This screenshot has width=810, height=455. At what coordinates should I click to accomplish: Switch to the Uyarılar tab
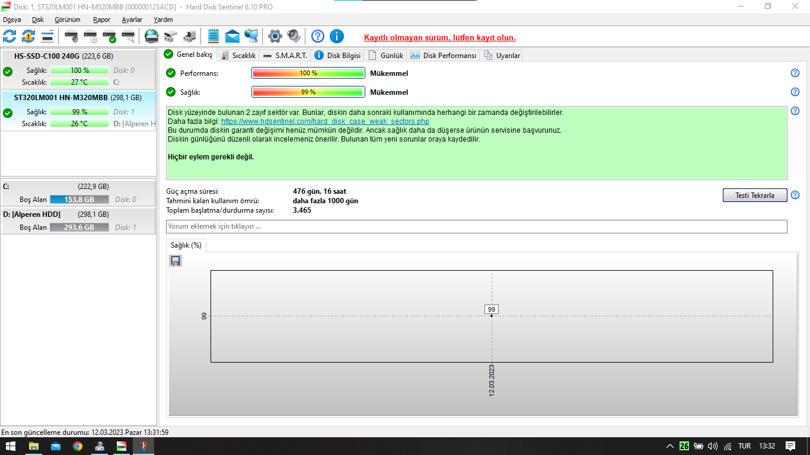tap(502, 56)
